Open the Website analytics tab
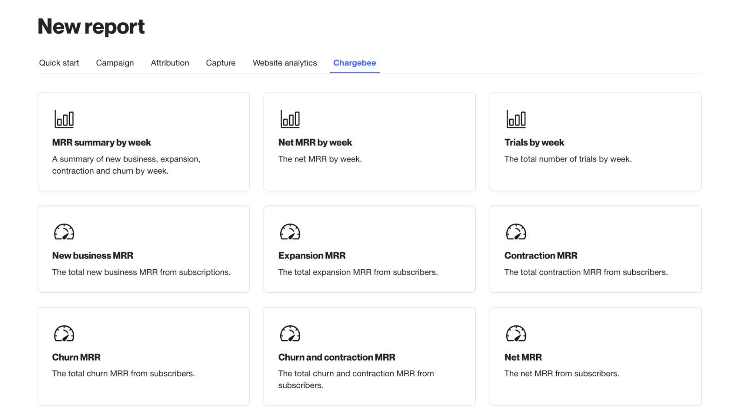Viewport: 746px width, 420px height. (x=285, y=63)
